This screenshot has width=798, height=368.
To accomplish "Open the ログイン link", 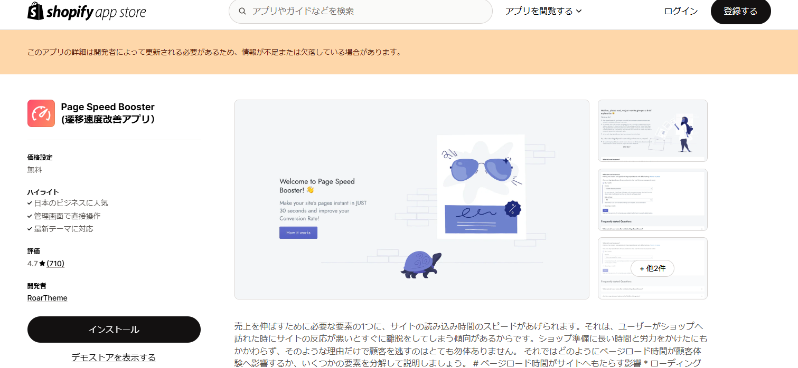I will pos(681,11).
